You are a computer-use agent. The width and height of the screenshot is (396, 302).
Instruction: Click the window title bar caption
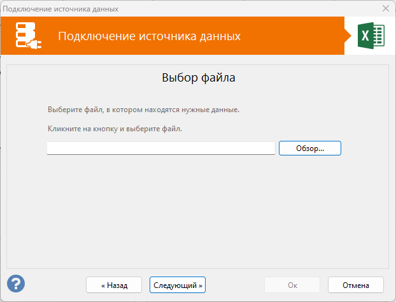point(60,8)
